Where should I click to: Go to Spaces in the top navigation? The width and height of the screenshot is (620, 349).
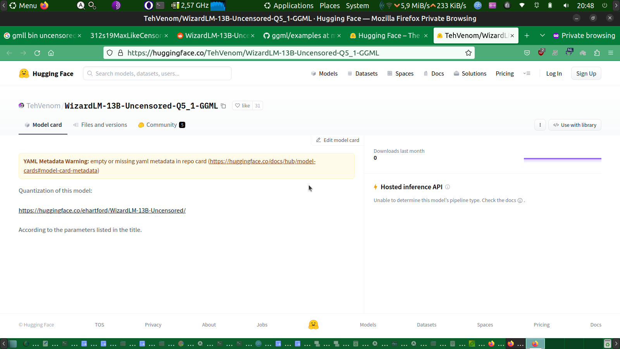(x=400, y=74)
